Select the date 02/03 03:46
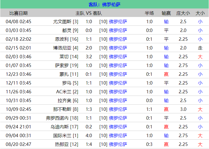 18,57
